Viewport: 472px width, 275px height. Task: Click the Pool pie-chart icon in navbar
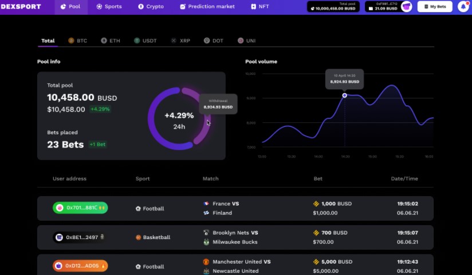[63, 7]
